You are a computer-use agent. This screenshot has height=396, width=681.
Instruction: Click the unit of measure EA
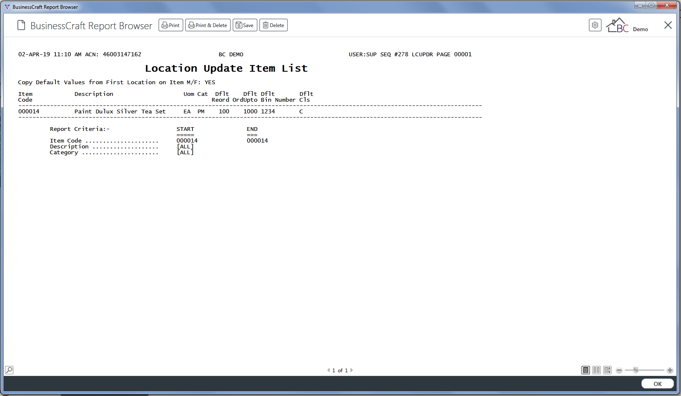(x=187, y=111)
